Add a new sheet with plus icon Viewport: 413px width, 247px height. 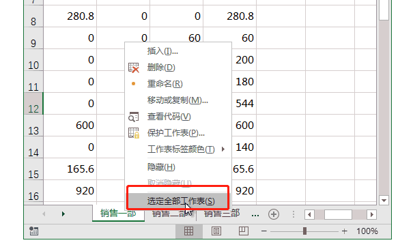pyautogui.click(x=274, y=214)
